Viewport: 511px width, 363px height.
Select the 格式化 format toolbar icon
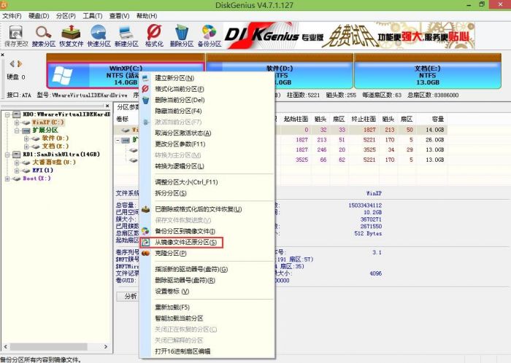tap(154, 36)
